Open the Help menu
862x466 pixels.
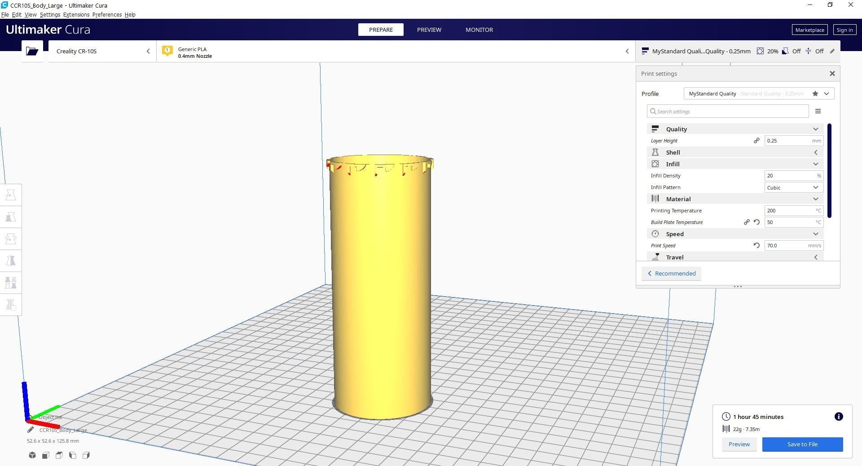click(x=130, y=15)
